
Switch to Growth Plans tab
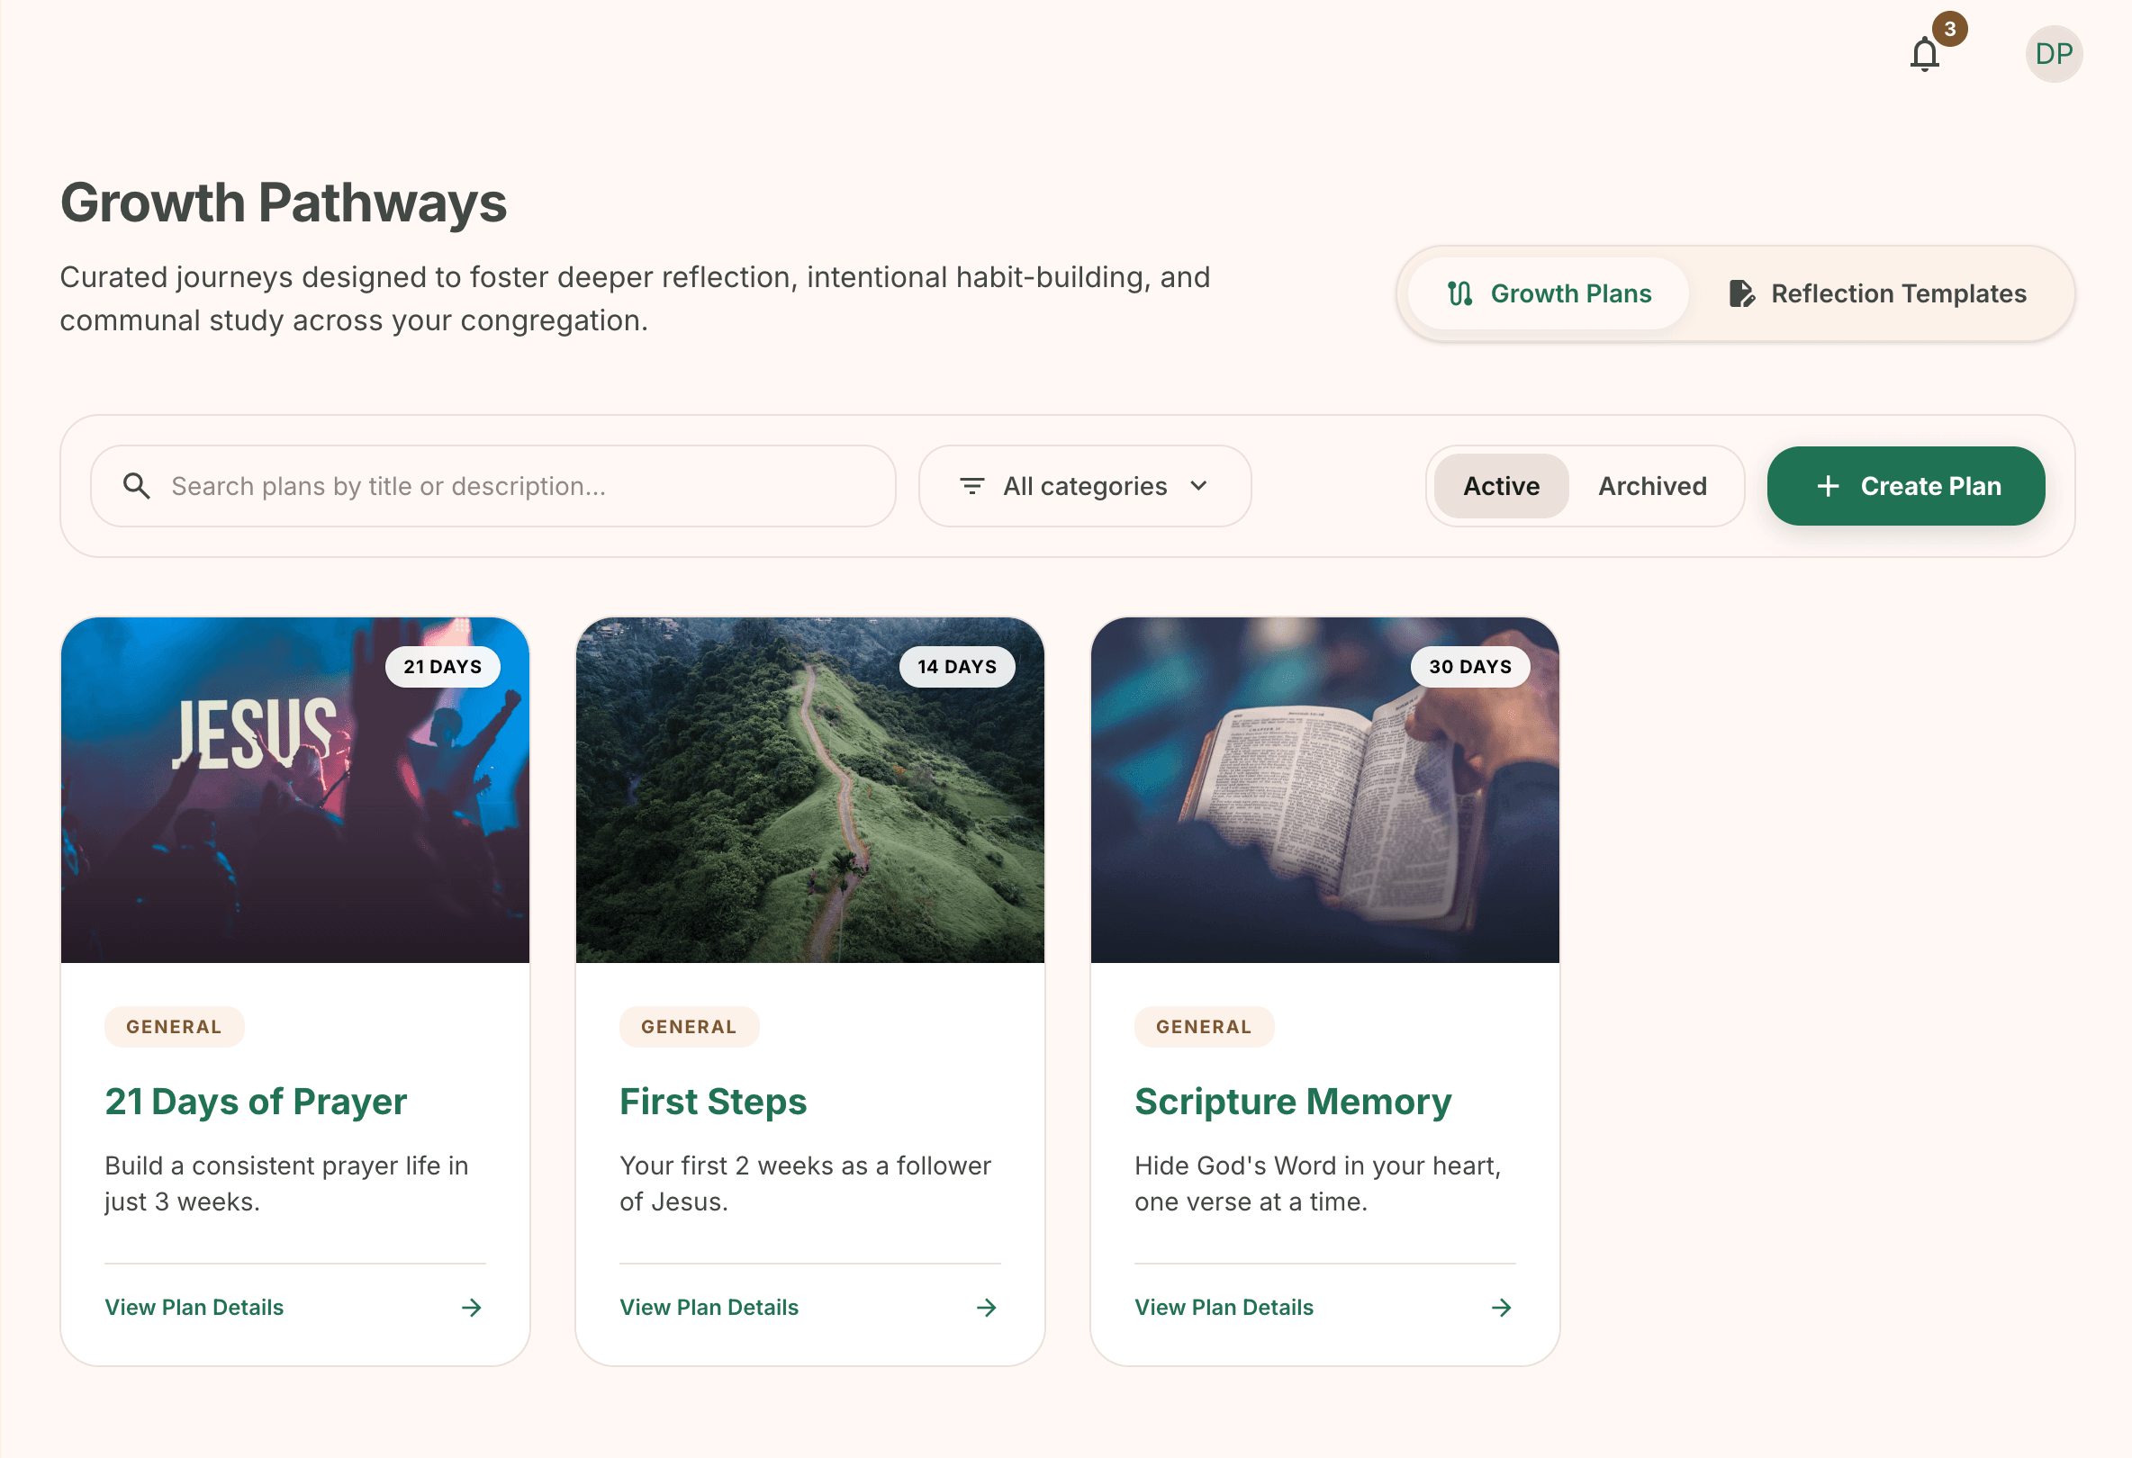(1549, 293)
